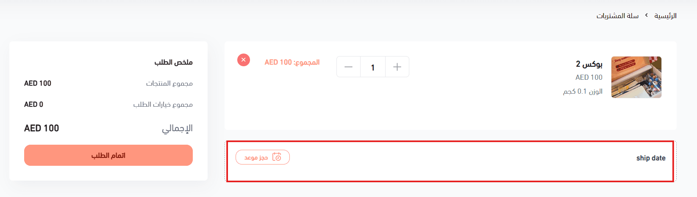Click the مجموع خيارات الطلب label
Viewport: 697px width, 197px height.
pos(163,105)
